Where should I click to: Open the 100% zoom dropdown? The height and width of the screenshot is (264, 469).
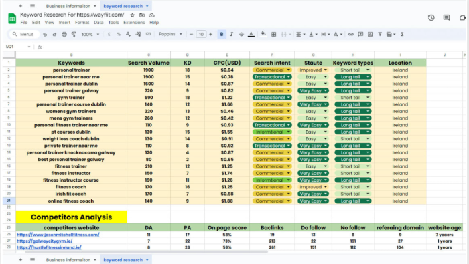(90, 35)
